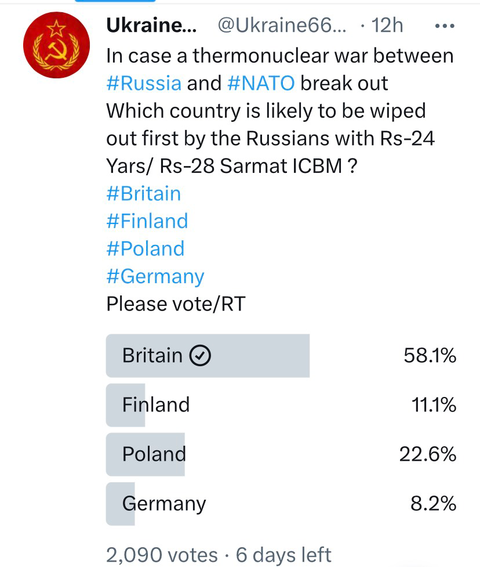Open the hammer and sickle profile avatar
The image size is (480, 567).
55,44
